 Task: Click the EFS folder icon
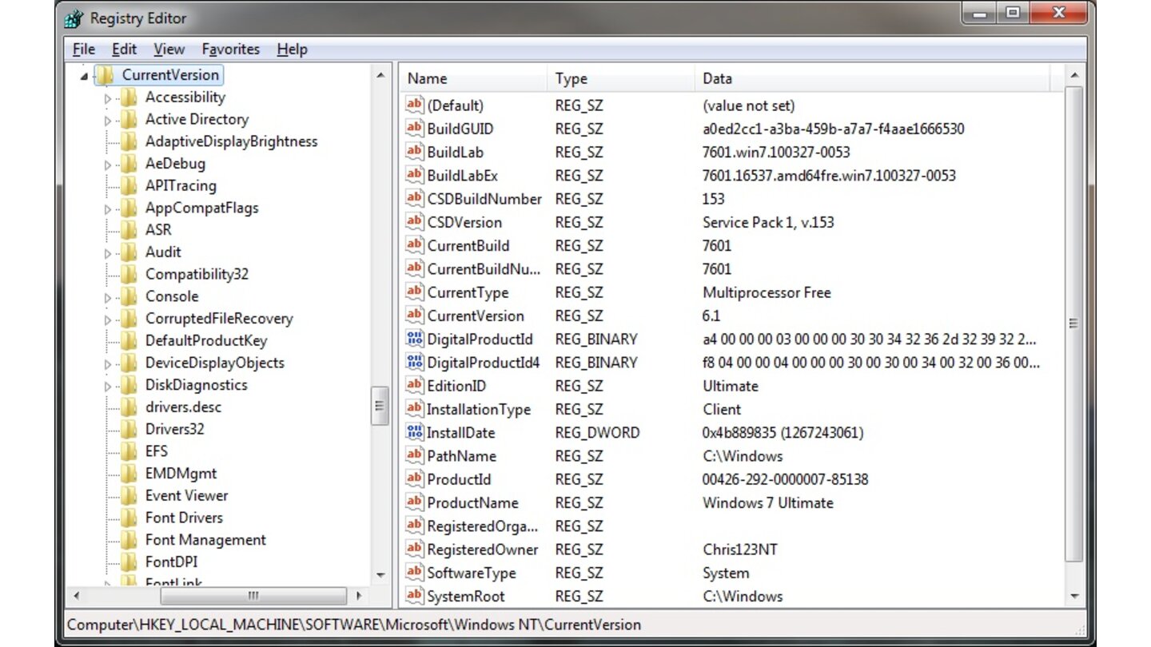(x=129, y=451)
